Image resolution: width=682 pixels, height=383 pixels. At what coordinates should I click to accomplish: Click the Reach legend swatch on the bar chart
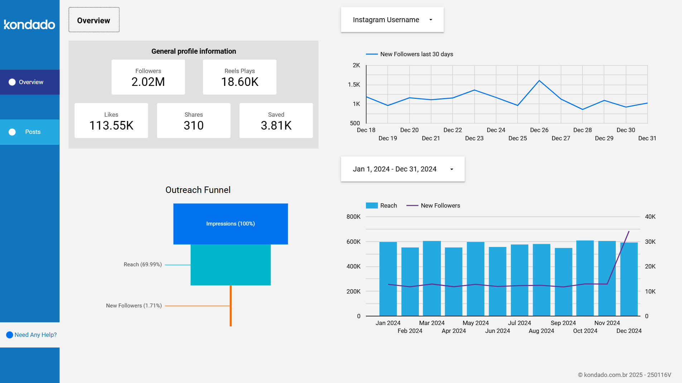click(371, 205)
